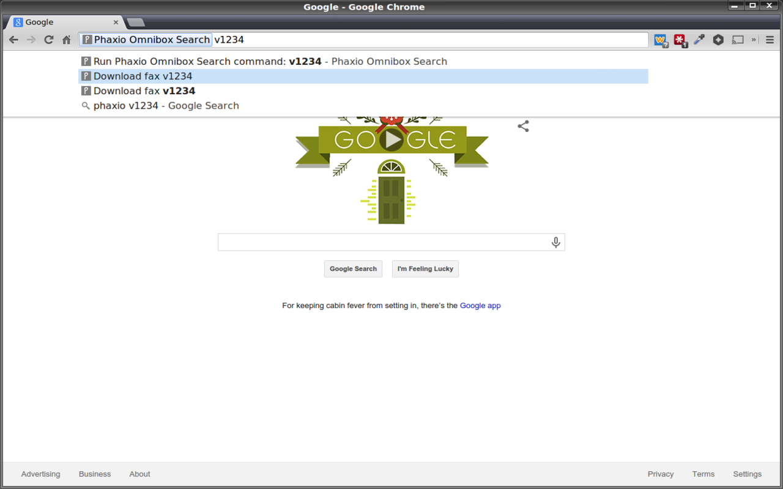
Task: Click the hexagon star extension icon
Action: (718, 40)
